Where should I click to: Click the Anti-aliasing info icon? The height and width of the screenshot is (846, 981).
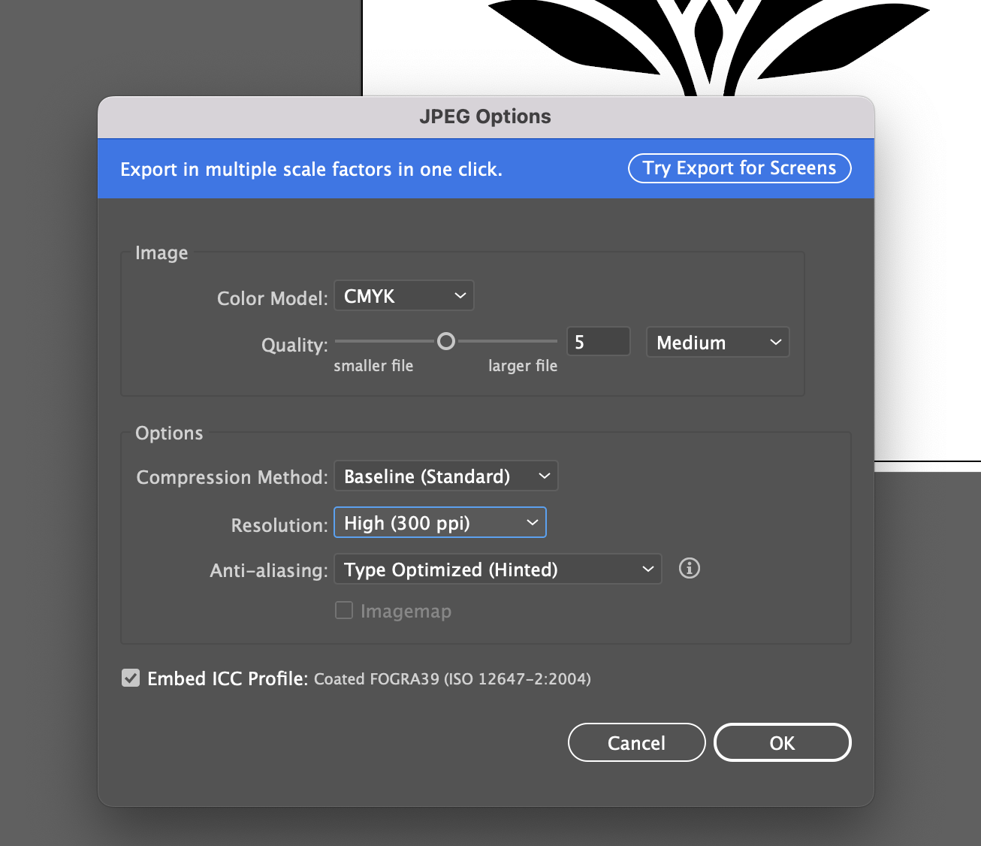point(689,569)
